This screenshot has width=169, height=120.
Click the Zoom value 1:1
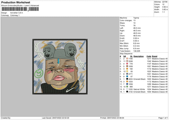pyautogui.click(x=163, y=12)
